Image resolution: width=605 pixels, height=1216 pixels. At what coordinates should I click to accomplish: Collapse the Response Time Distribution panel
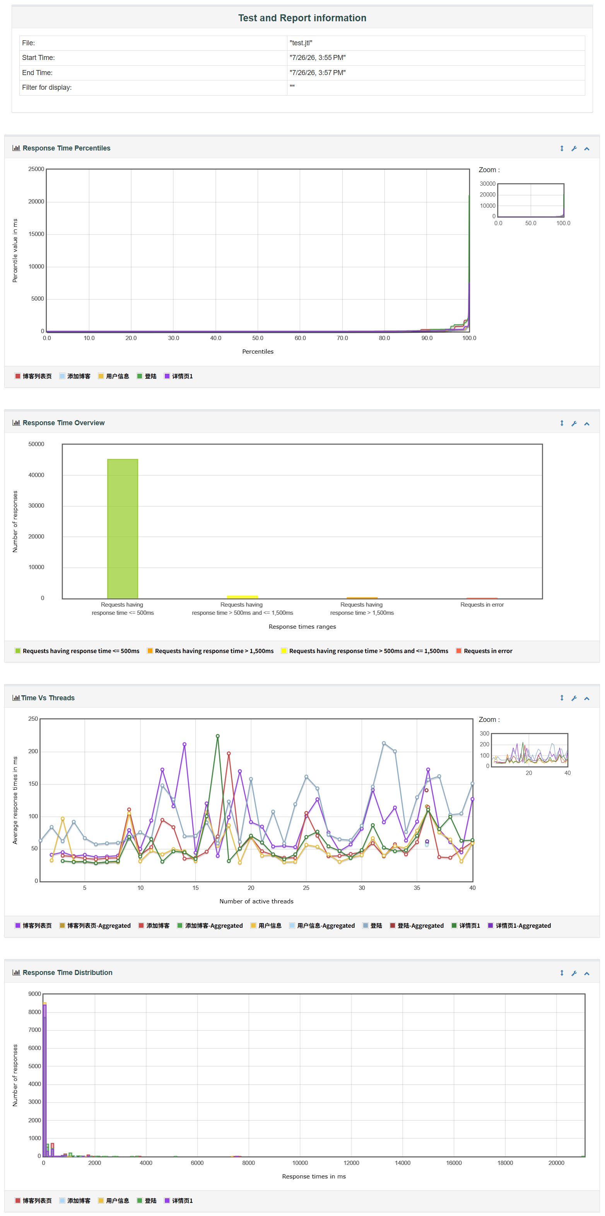tap(586, 973)
